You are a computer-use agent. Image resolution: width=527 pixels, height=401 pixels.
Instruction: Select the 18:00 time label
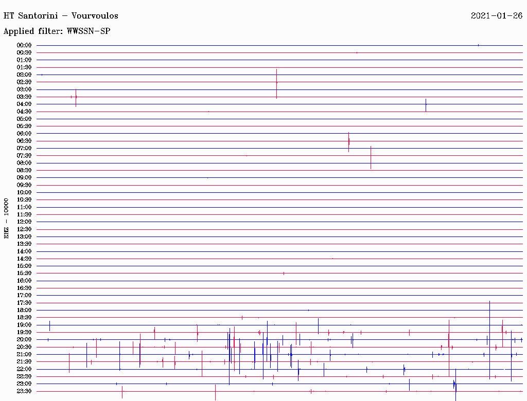point(24,310)
